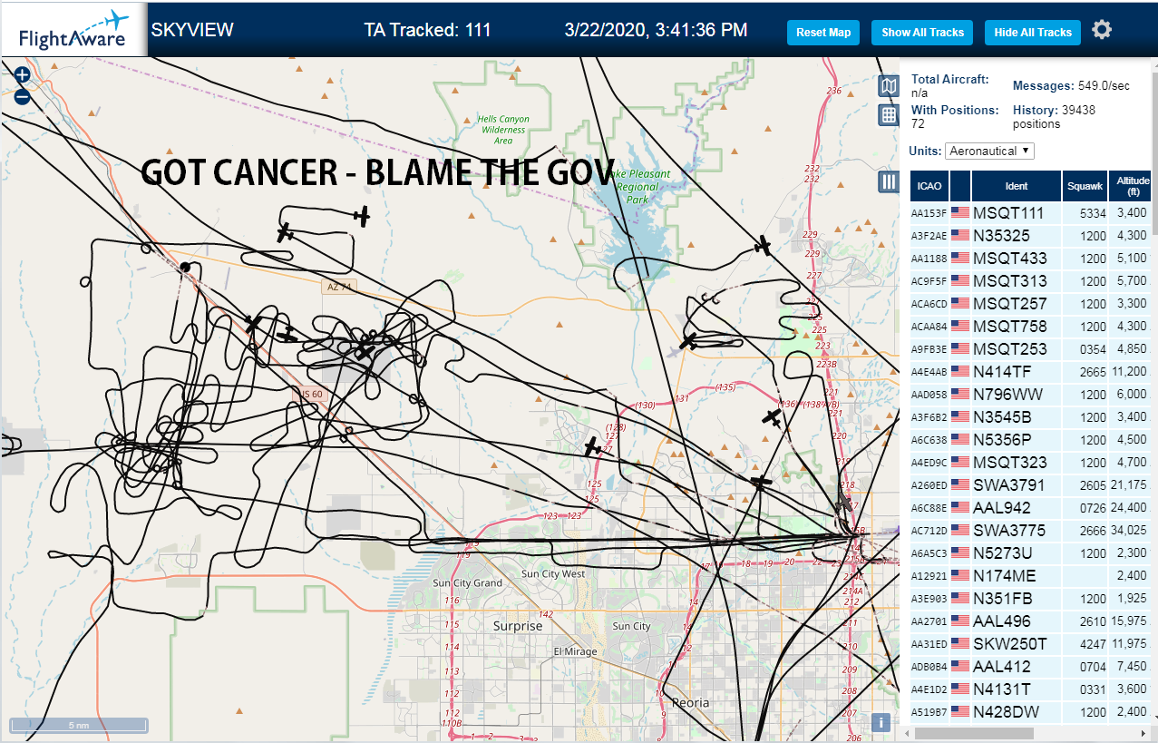1158x743 pixels.
Task: Select aircraft row MSQT758
Action: [x=1031, y=327]
